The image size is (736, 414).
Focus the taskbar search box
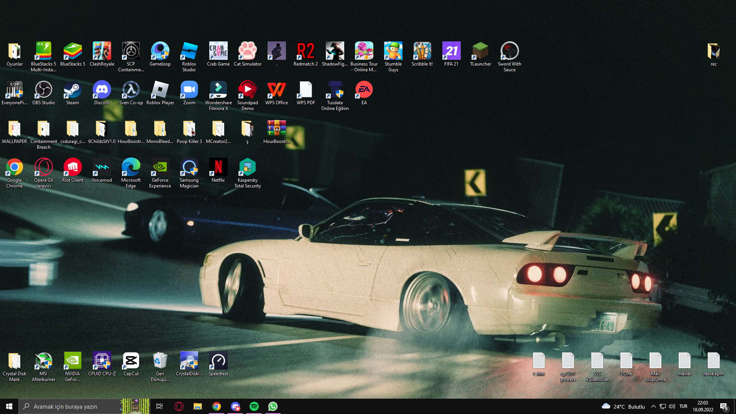84,406
